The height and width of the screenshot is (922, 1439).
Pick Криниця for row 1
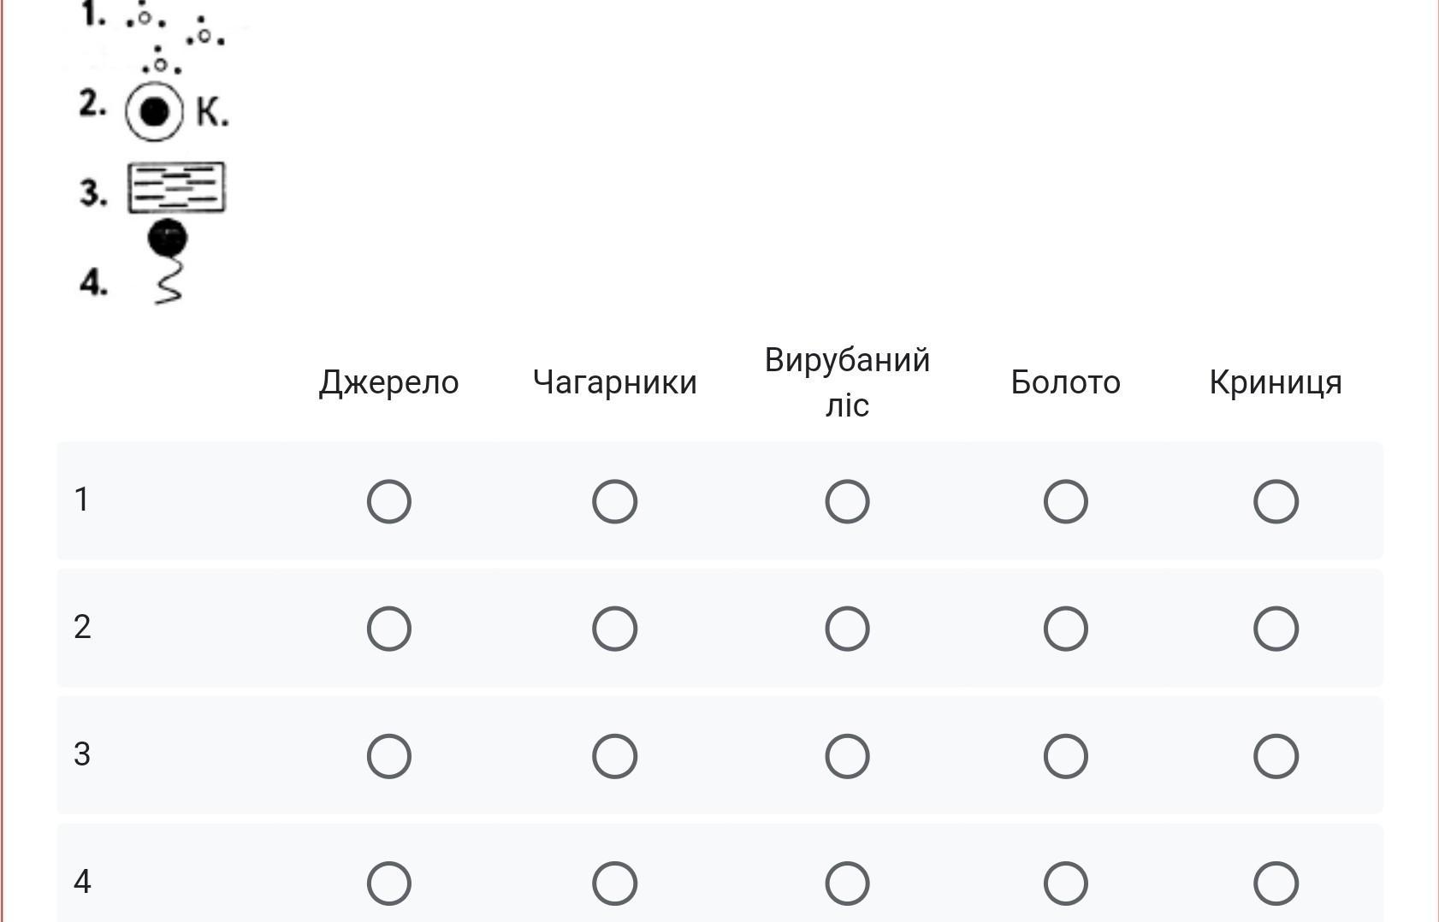point(1276,501)
